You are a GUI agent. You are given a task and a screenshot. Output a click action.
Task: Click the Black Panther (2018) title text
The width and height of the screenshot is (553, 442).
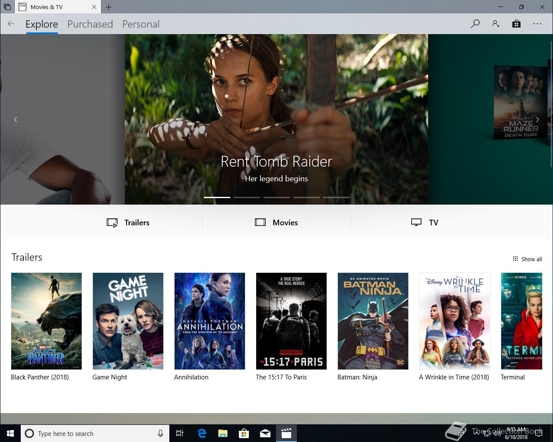pyautogui.click(x=40, y=377)
